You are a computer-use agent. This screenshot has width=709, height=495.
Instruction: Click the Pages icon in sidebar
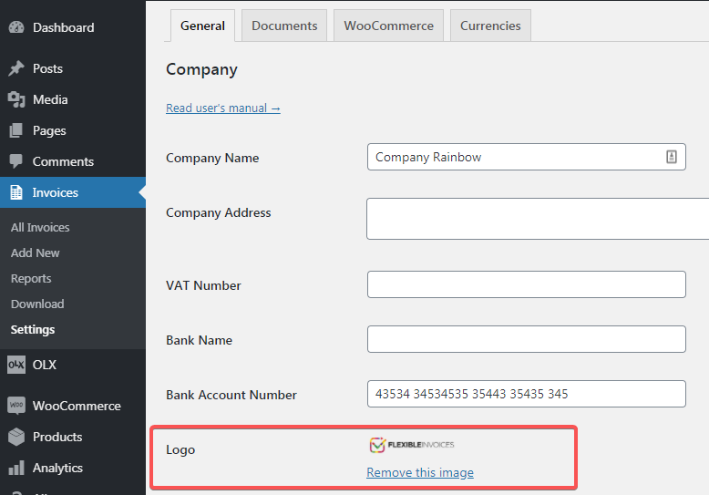pos(16,130)
